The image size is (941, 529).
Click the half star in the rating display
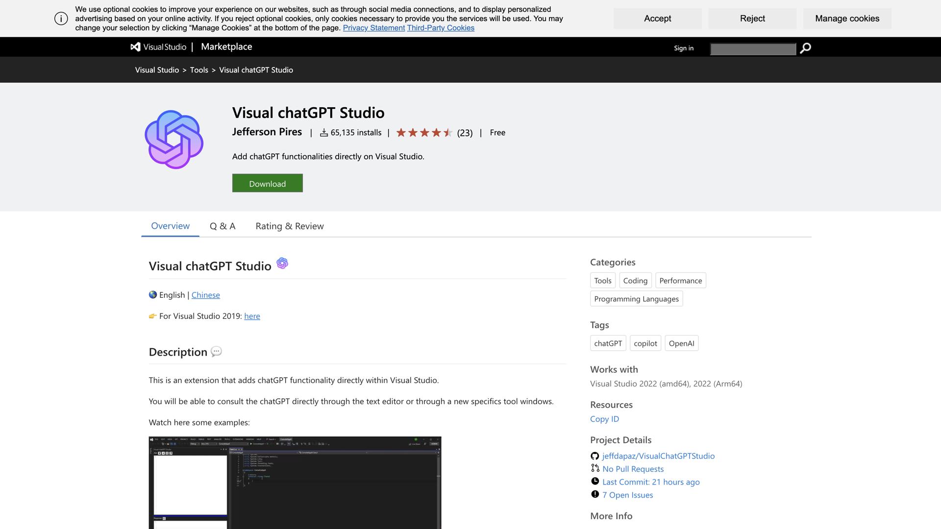[x=449, y=132]
